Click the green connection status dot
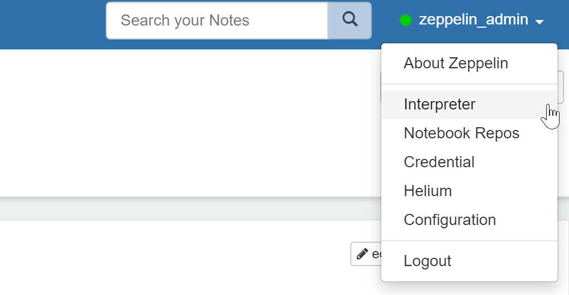This screenshot has width=569, height=295. click(x=405, y=20)
